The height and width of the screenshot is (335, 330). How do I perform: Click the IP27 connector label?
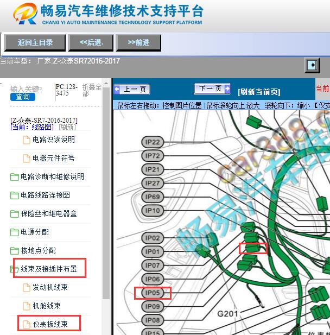click(153, 183)
